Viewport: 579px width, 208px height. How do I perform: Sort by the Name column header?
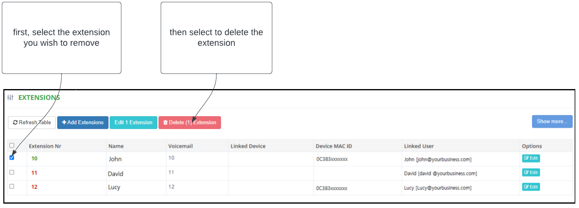coord(116,146)
